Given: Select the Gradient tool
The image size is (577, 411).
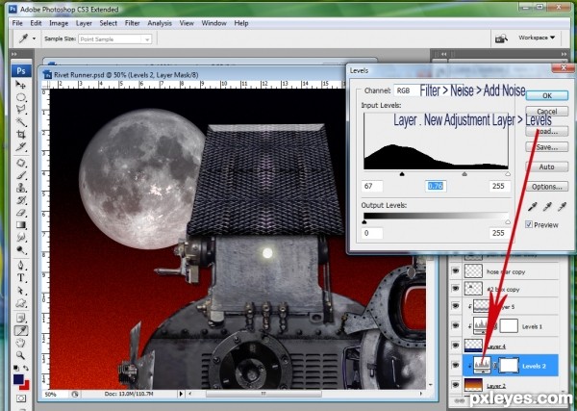Looking at the screenshot, I should 20,225.
